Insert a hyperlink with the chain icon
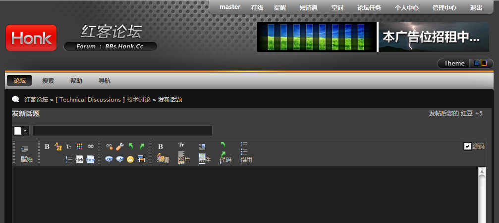 click(x=91, y=147)
